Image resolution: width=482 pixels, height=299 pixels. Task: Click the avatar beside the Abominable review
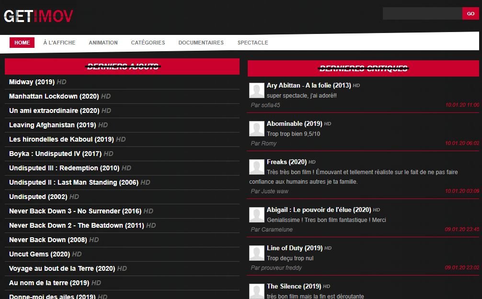tap(257, 129)
